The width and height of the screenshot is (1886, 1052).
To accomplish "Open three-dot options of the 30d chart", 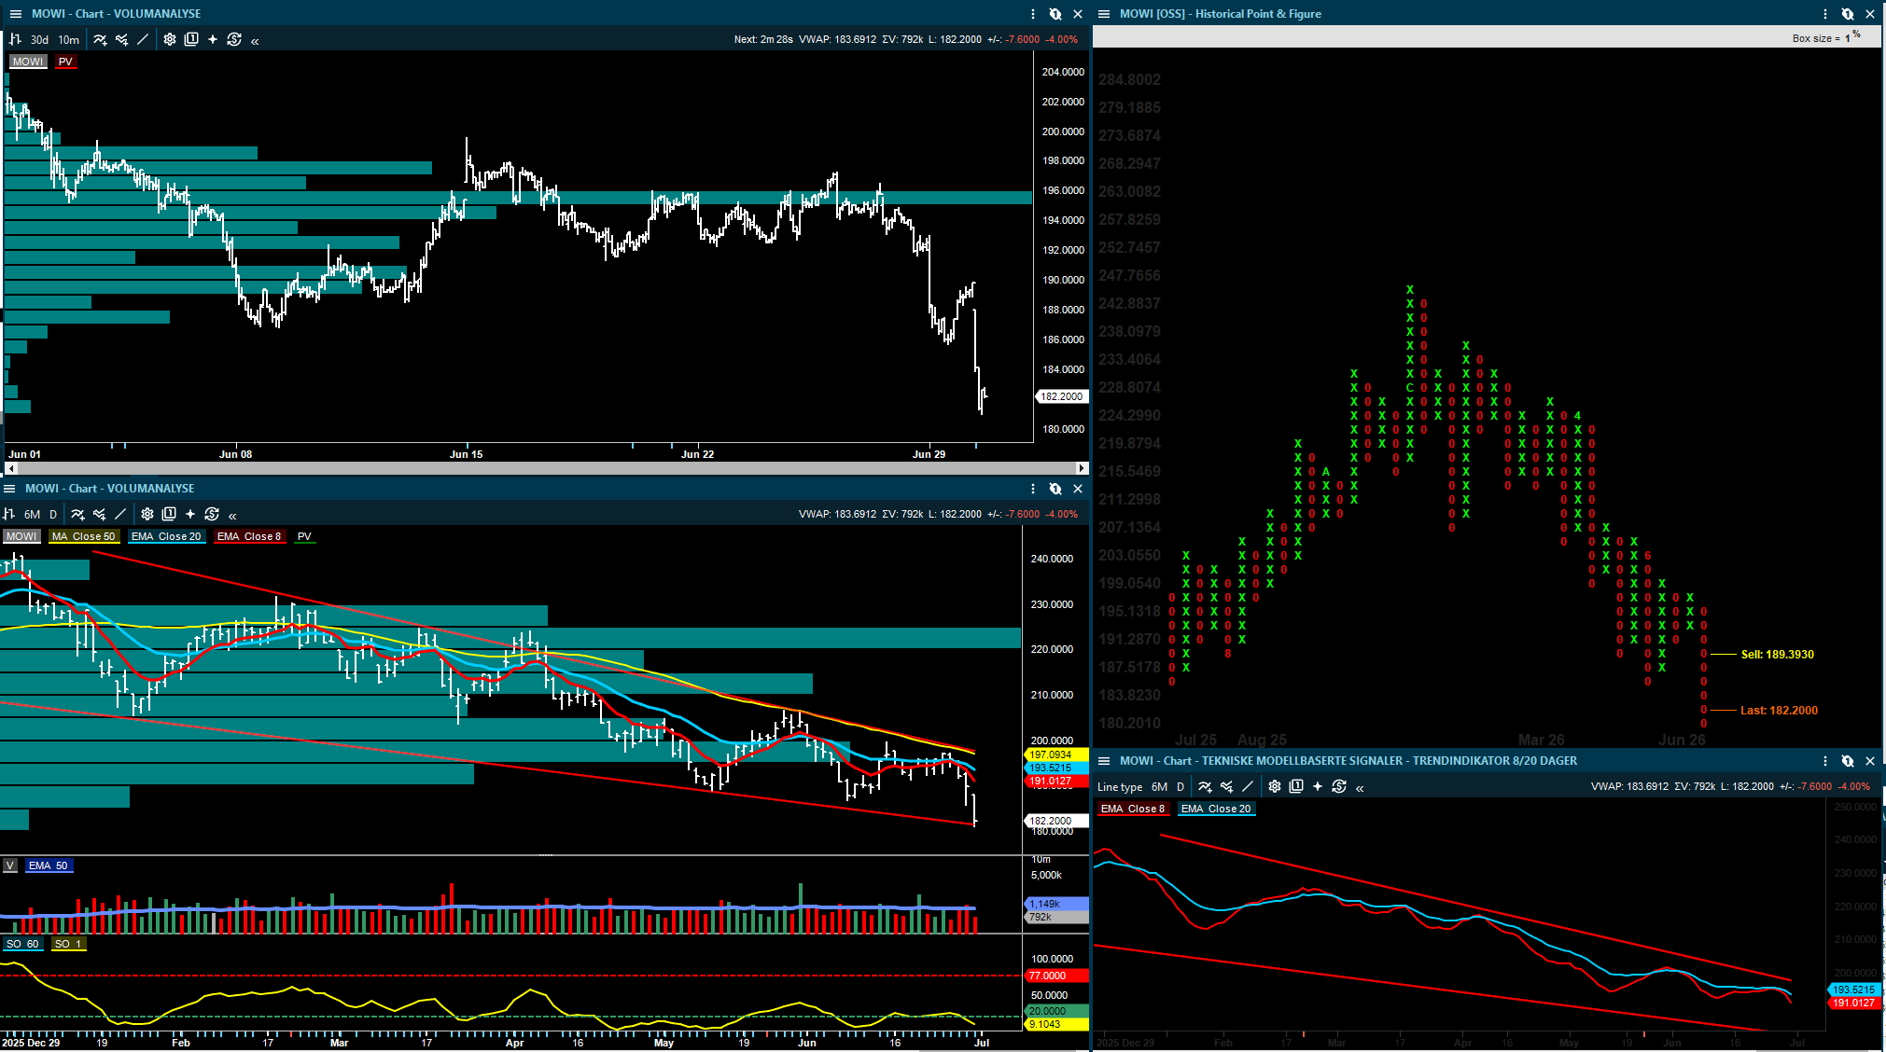I will [x=1033, y=14].
